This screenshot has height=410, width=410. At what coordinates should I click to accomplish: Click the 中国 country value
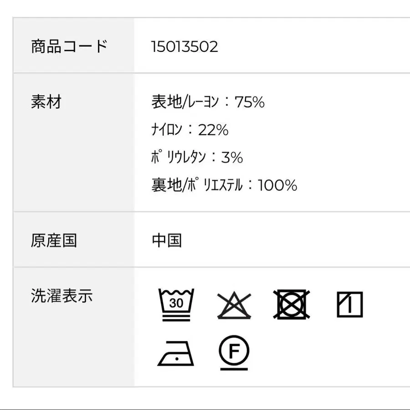coord(167,240)
